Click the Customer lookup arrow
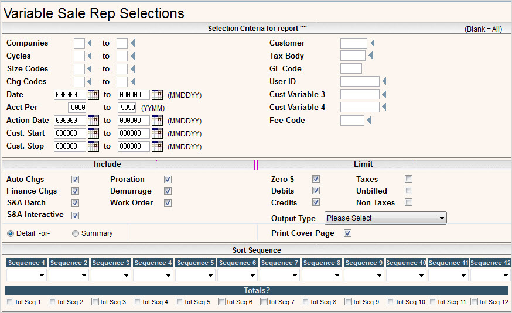512x313 pixels. click(372, 43)
